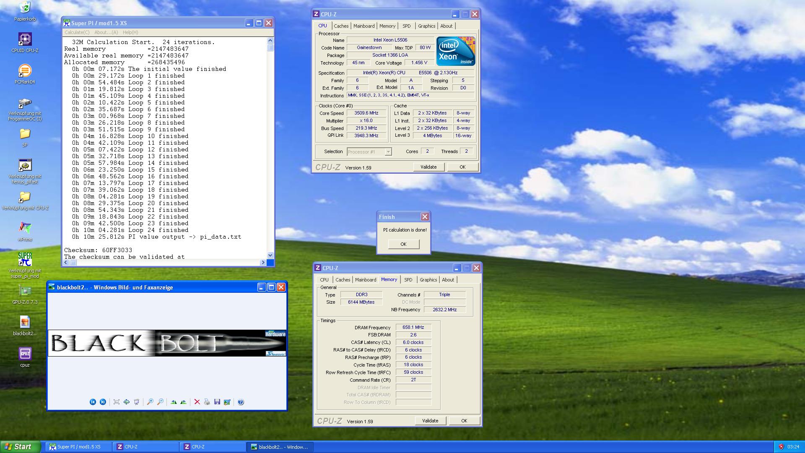Open picture viewer help icon
Screen dimensions: 805x453
pyautogui.click(x=241, y=402)
